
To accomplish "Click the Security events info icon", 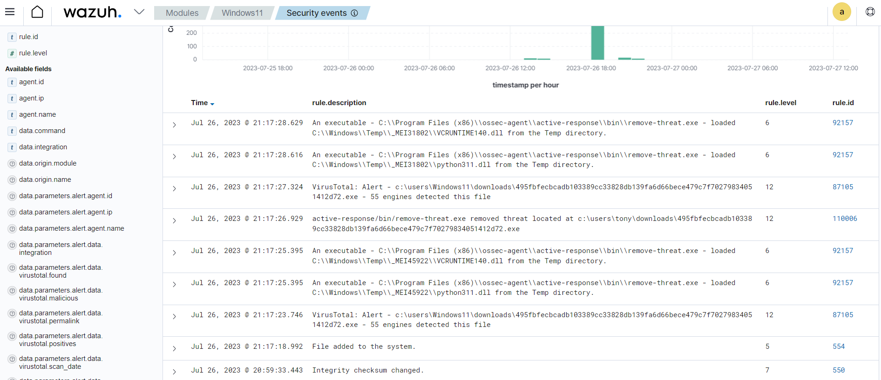I will click(354, 13).
